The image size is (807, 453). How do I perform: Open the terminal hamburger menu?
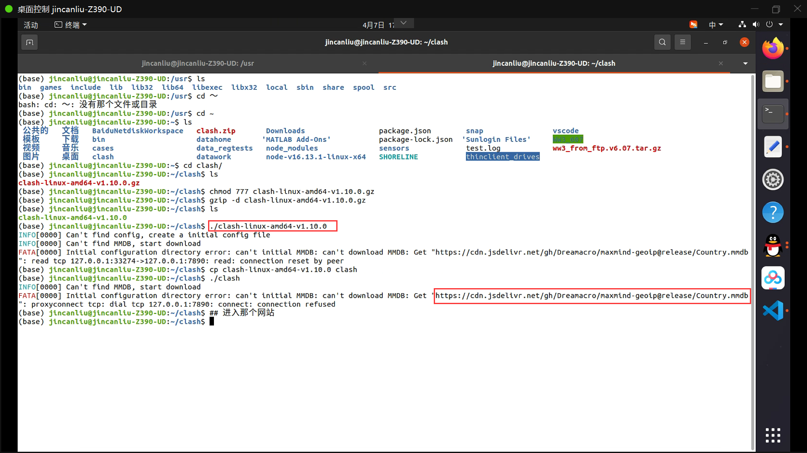click(683, 42)
